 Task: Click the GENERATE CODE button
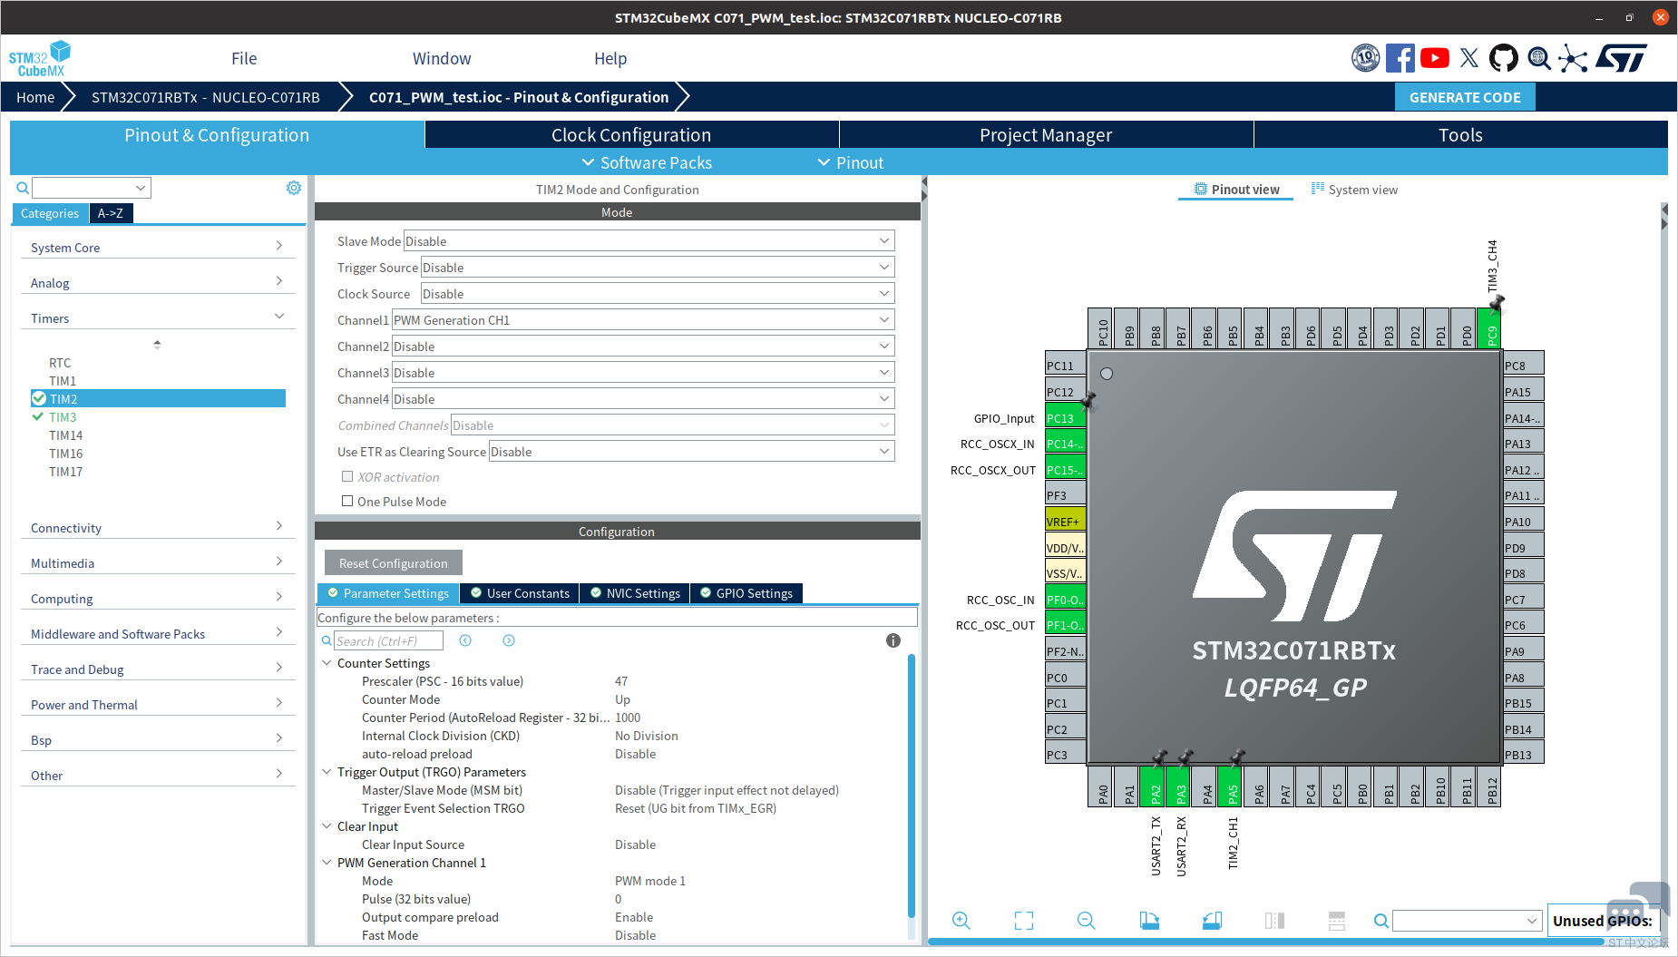tap(1465, 97)
